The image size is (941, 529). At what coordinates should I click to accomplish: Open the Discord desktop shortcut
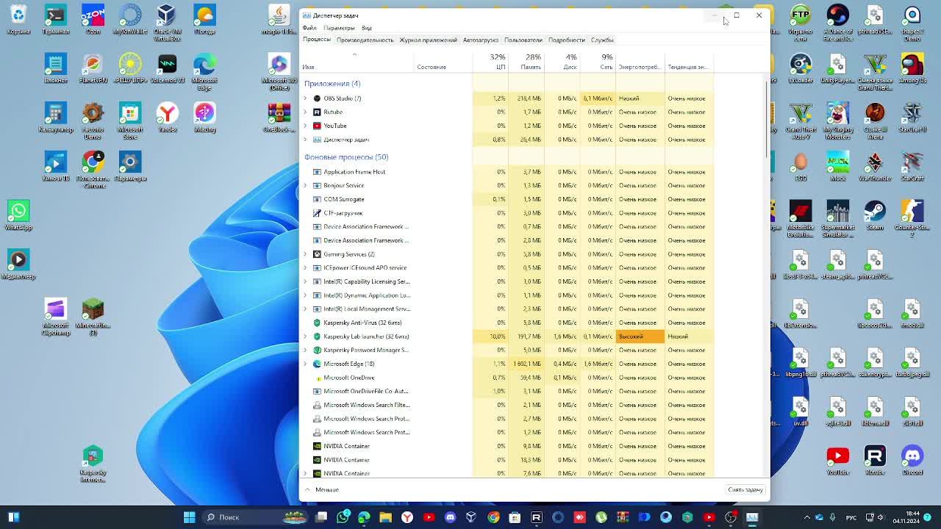912,461
